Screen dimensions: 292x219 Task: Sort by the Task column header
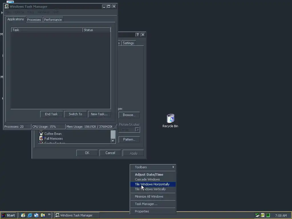pos(47,30)
